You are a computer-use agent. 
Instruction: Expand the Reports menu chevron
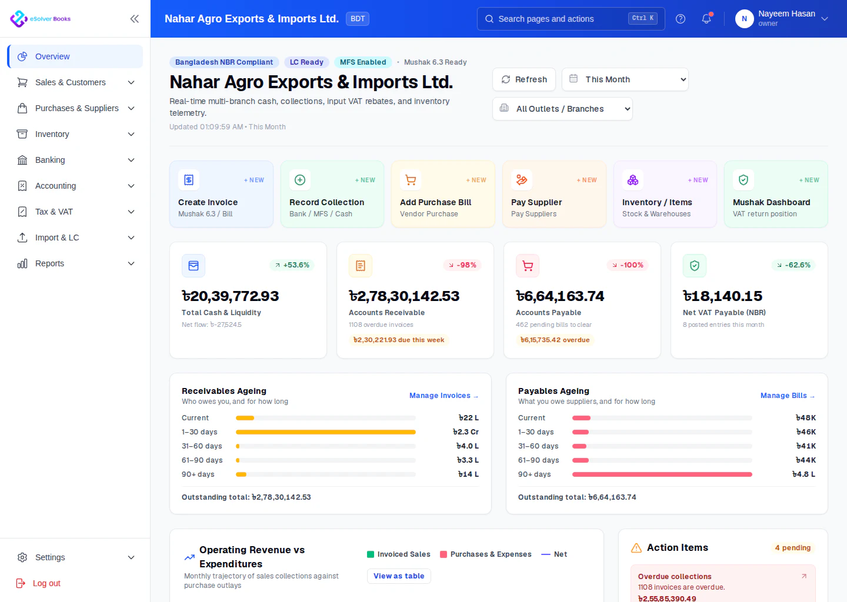(x=131, y=263)
